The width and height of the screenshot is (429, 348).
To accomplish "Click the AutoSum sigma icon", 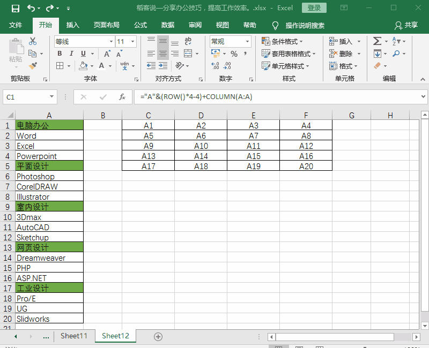I will [x=378, y=41].
